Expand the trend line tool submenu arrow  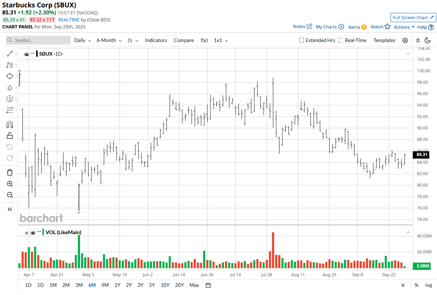pyautogui.click(x=16, y=54)
